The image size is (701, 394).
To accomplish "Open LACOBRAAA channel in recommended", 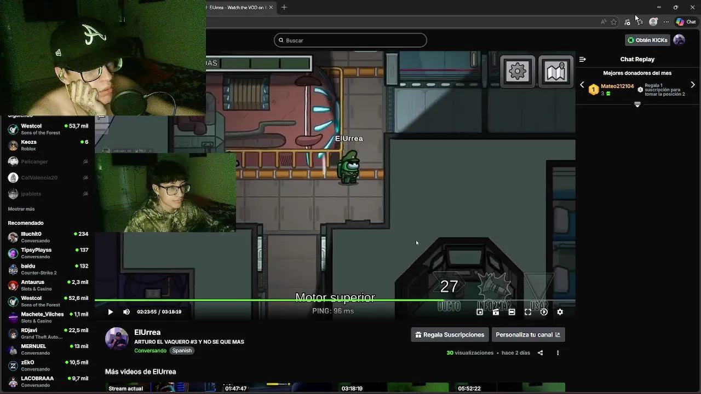I will coord(48,381).
